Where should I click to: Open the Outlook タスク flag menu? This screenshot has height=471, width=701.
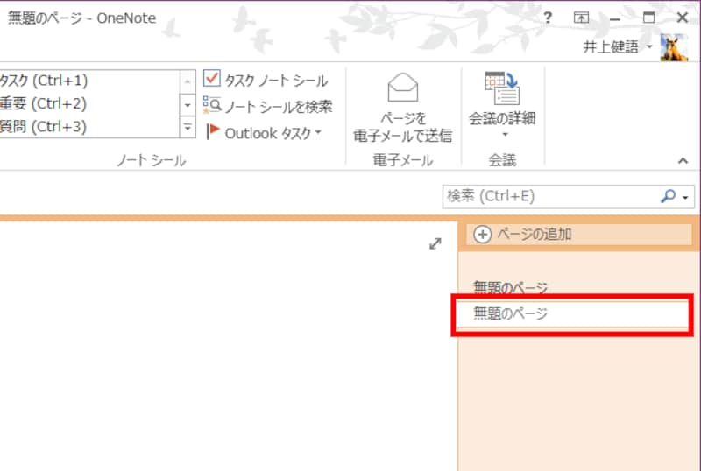click(x=265, y=133)
